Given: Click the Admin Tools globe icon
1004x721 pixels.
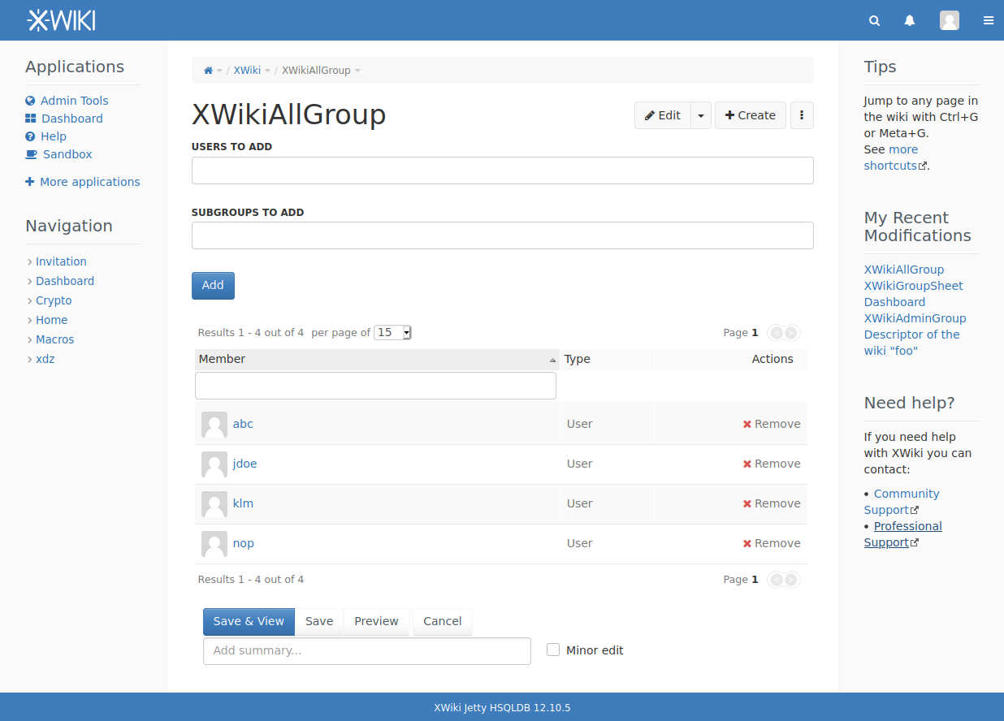Looking at the screenshot, I should (30, 101).
